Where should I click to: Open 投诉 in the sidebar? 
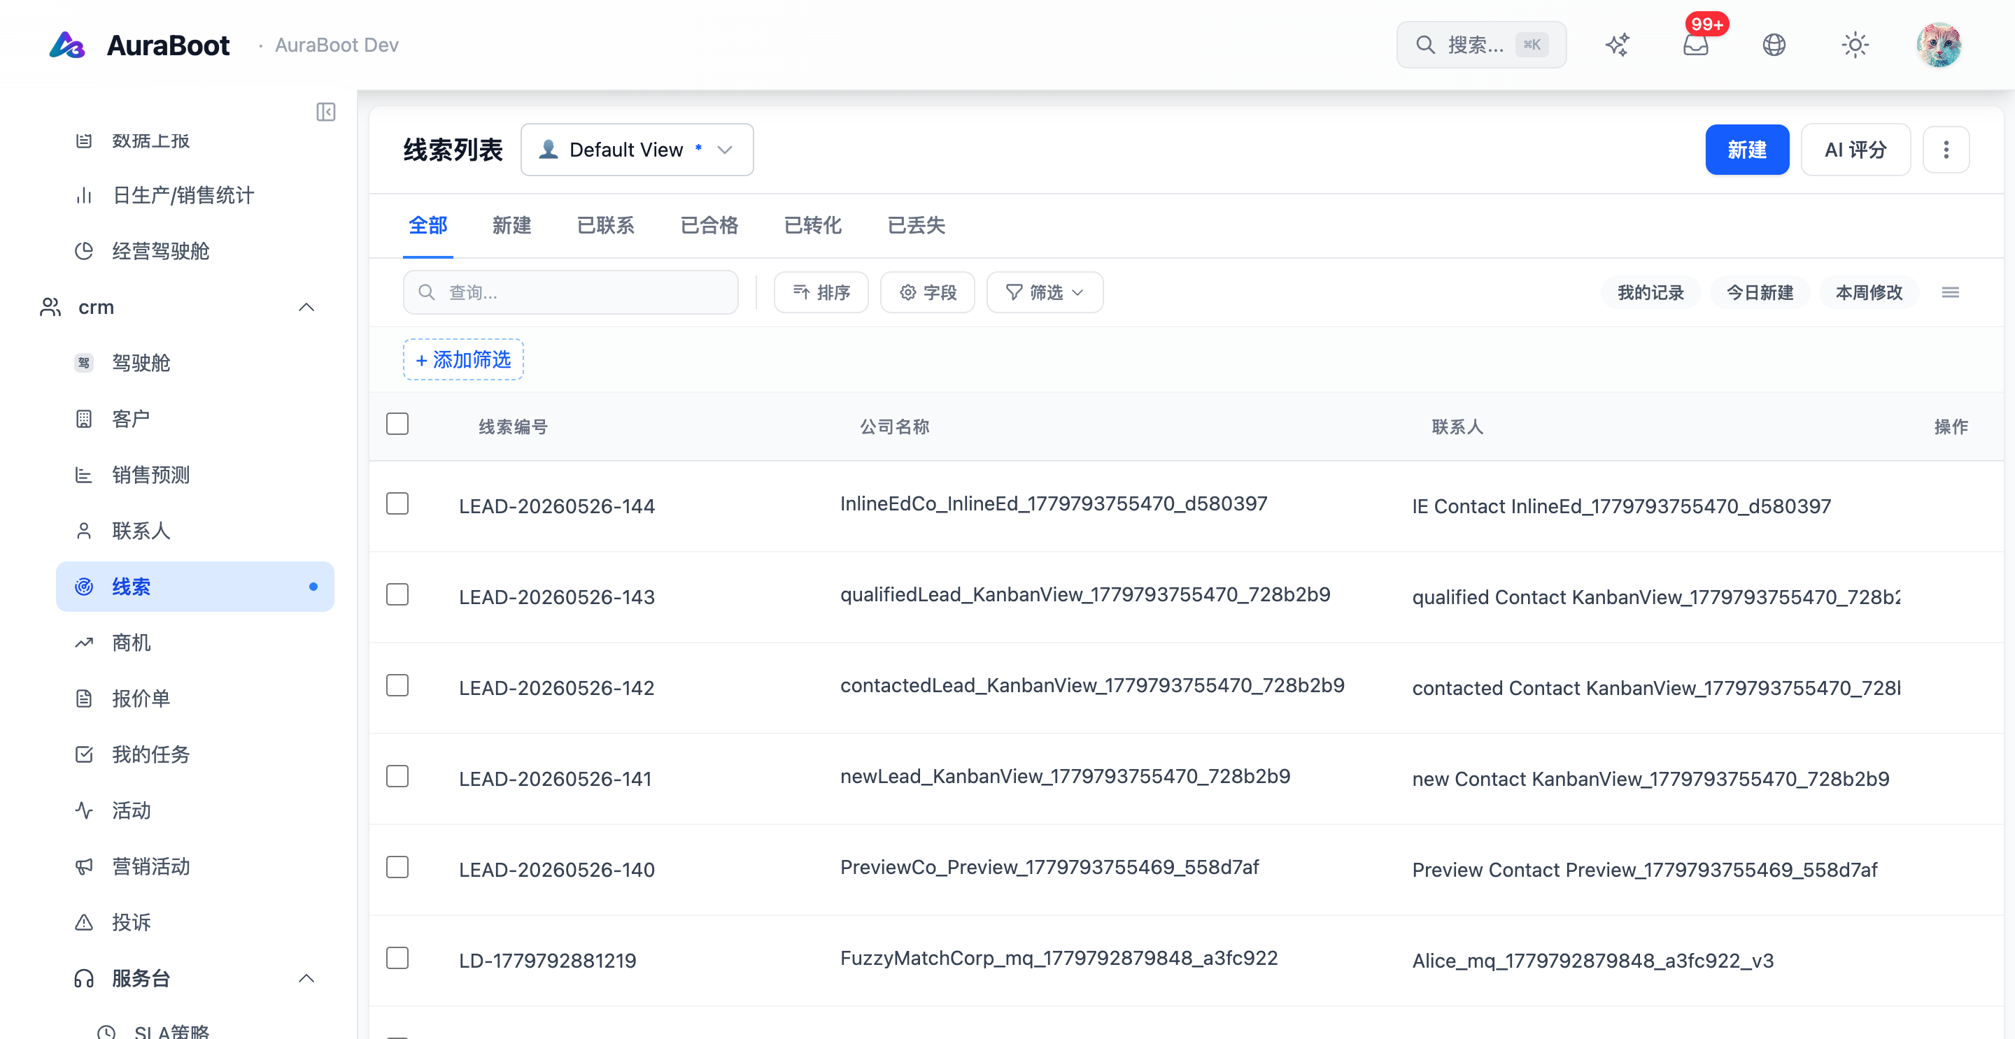point(195,922)
